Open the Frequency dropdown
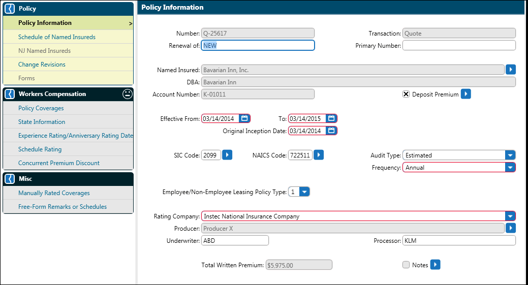 [510, 167]
